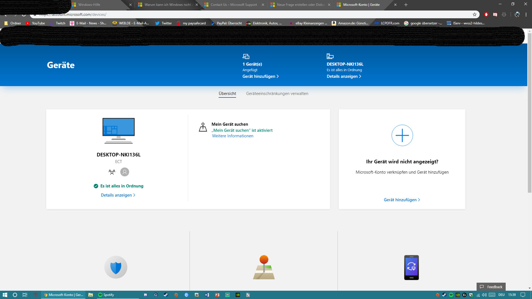Click 'Details anzeigen' link for DESKTOP-NKI136L

coord(118,195)
